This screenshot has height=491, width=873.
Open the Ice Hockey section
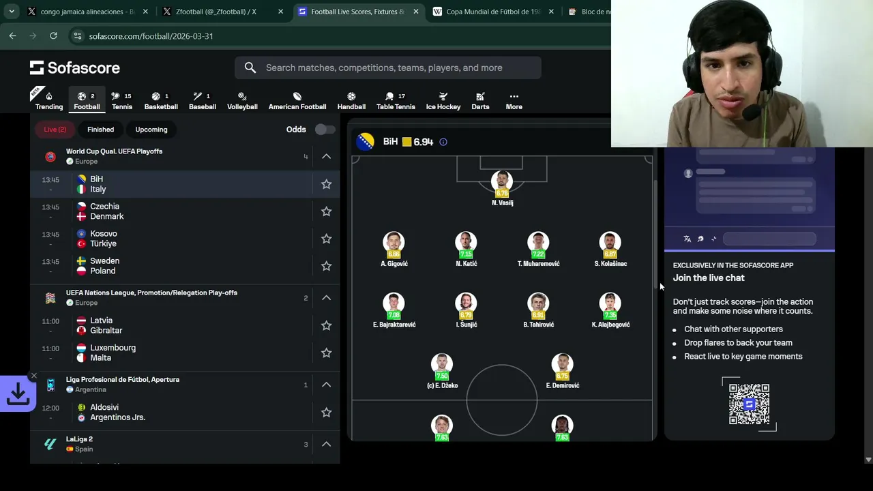[443, 100]
